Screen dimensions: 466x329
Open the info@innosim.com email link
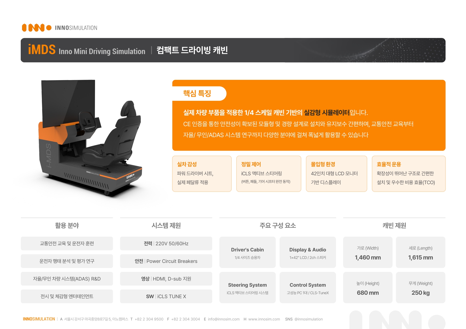(224, 319)
